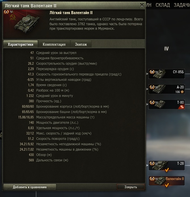Select the Т-80 tank with discount
The image size is (190, 197).
pyautogui.click(x=167, y=104)
